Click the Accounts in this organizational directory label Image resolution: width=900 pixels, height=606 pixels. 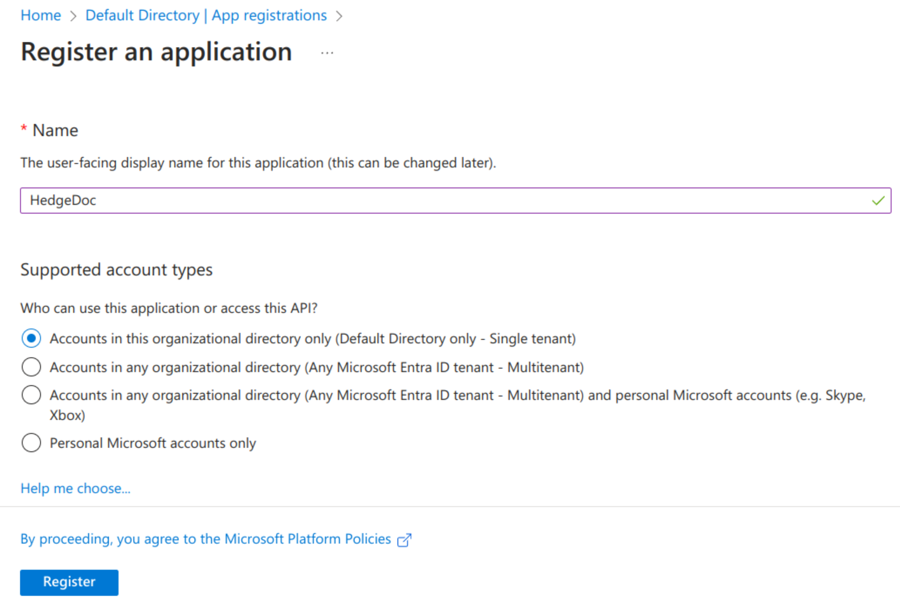point(312,338)
